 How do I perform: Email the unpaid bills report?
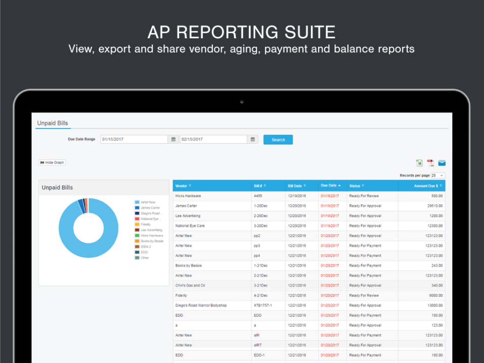[442, 163]
